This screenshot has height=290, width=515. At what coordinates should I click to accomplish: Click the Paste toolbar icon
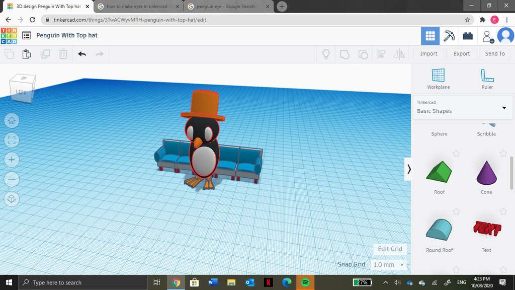[27, 54]
